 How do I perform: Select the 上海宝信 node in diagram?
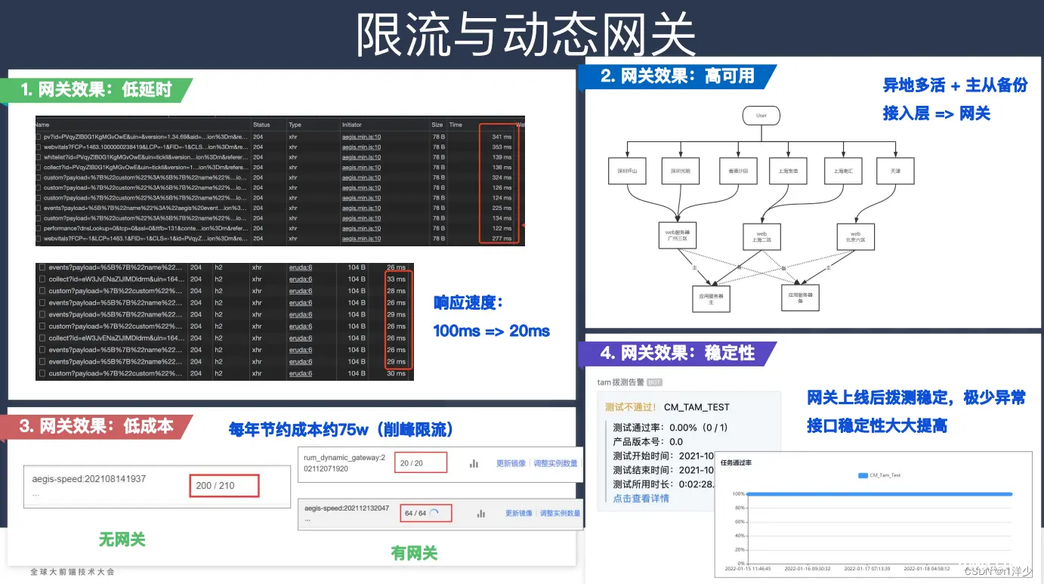[789, 171]
